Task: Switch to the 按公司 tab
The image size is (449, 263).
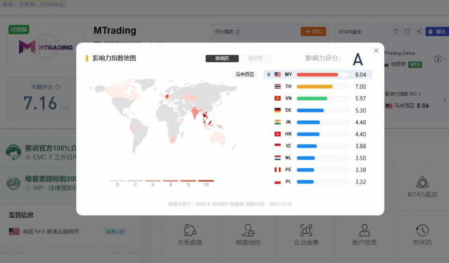Action: [x=255, y=58]
